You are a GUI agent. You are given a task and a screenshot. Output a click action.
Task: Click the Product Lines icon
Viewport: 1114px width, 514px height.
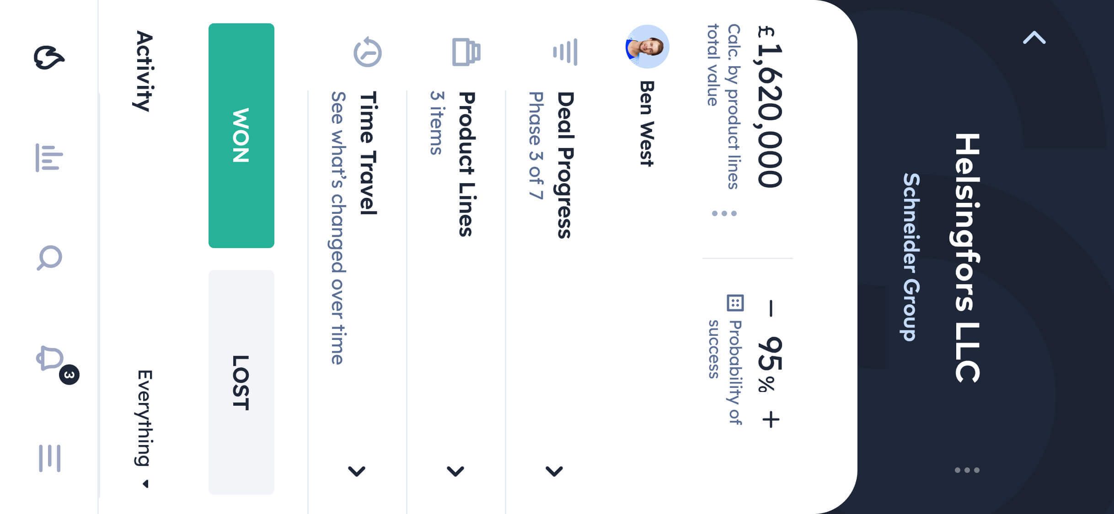point(466,53)
